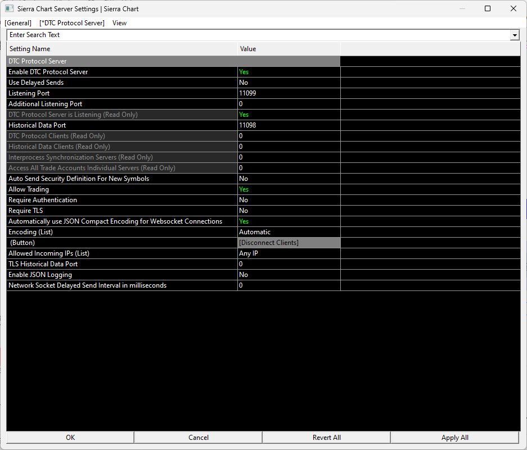Select DTC Protocol Server is Listening row label
Viewport: 527px width, 450px height.
tap(122, 115)
